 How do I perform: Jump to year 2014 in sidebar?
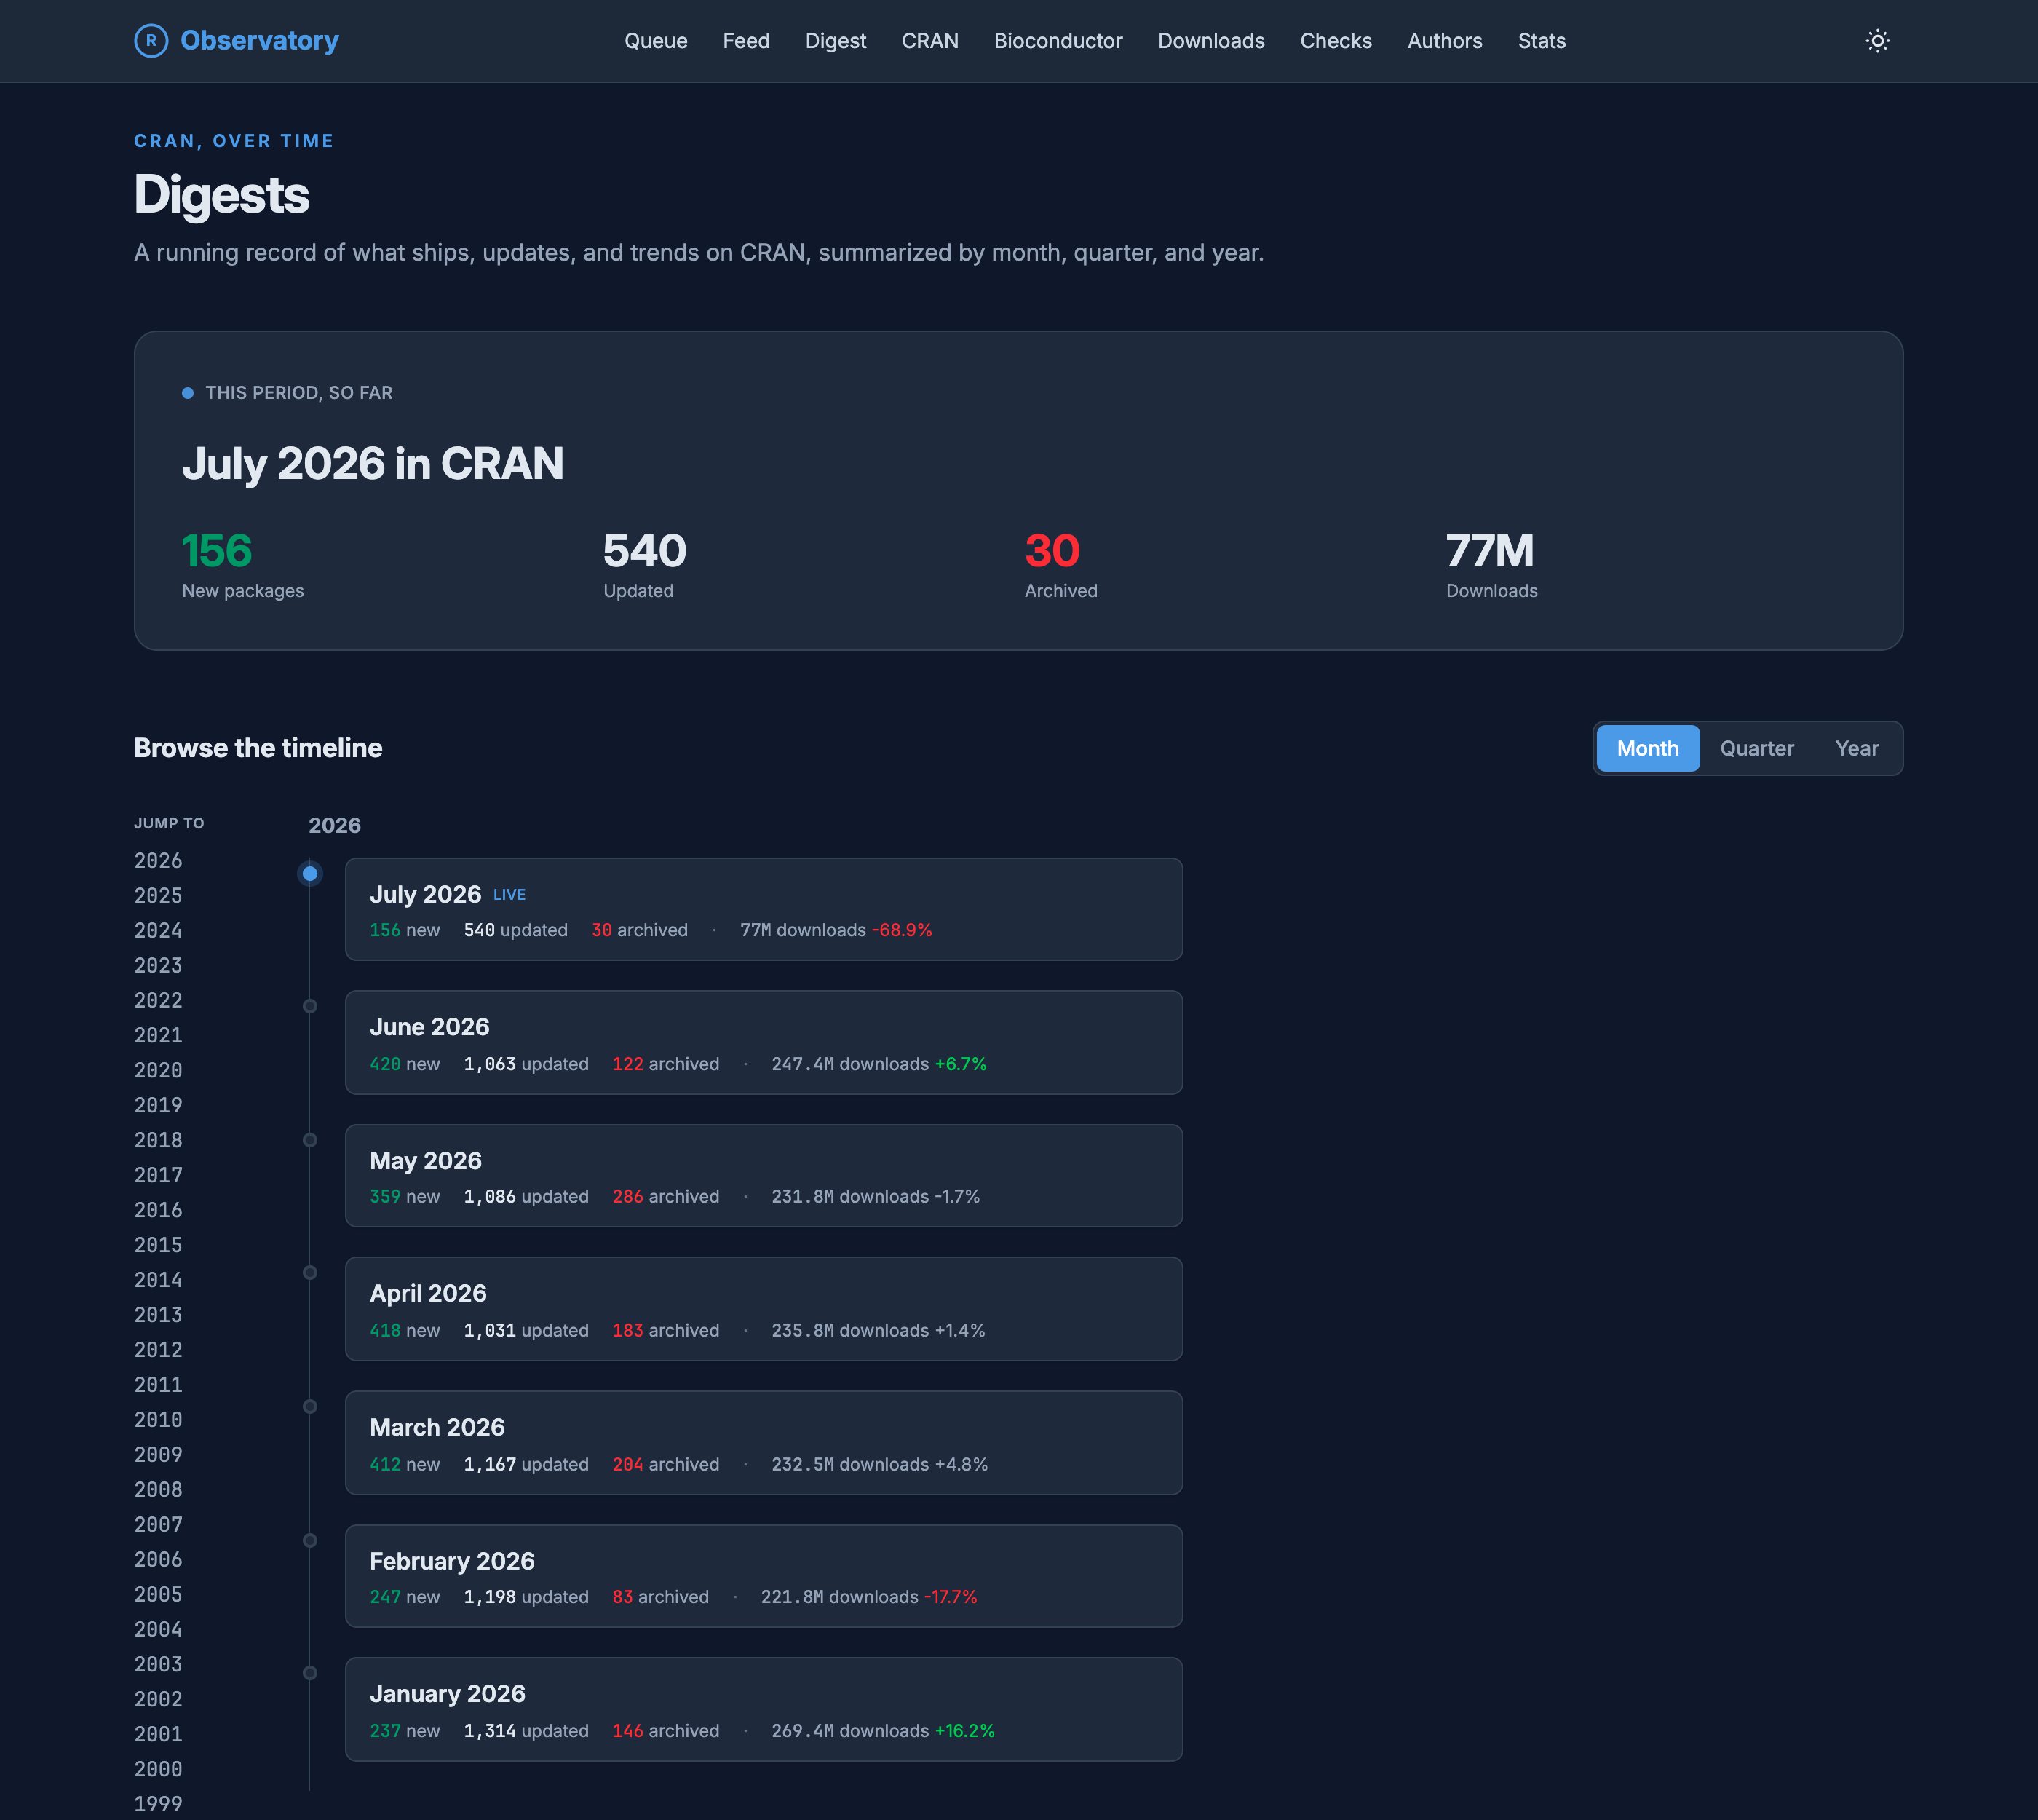[158, 1281]
